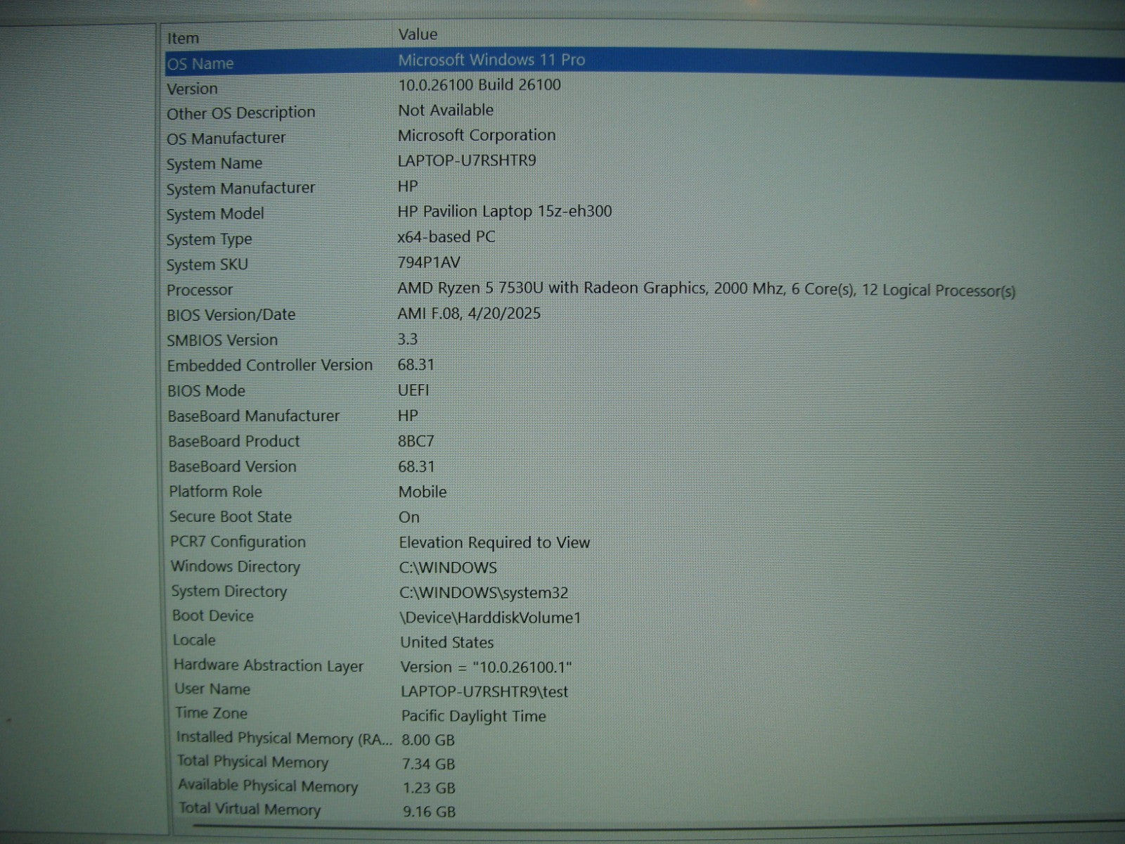Click the Hardware Abstraction Layer label
The width and height of the screenshot is (1125, 844).
268,665
